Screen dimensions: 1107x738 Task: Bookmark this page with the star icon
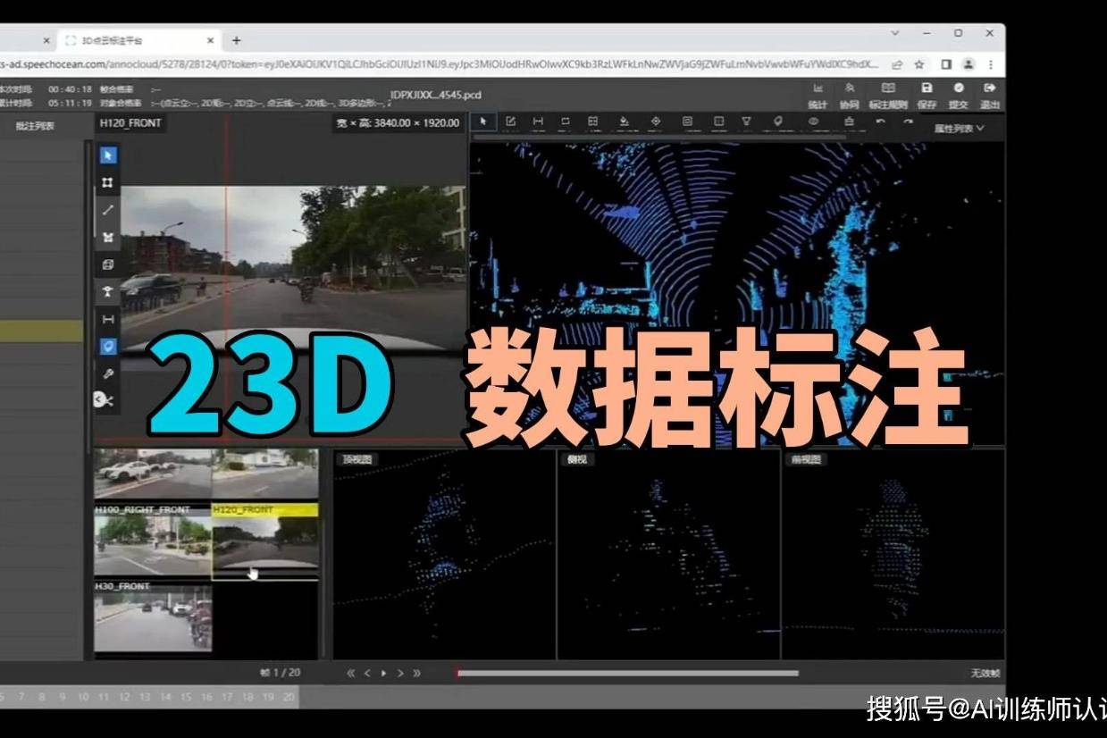click(918, 64)
